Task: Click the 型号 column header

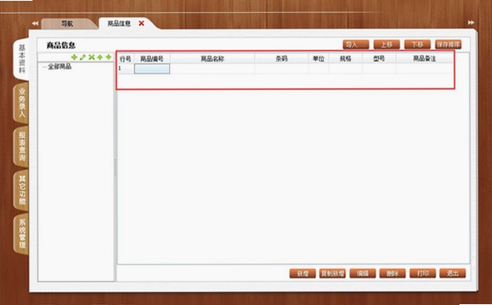Action: [379, 58]
